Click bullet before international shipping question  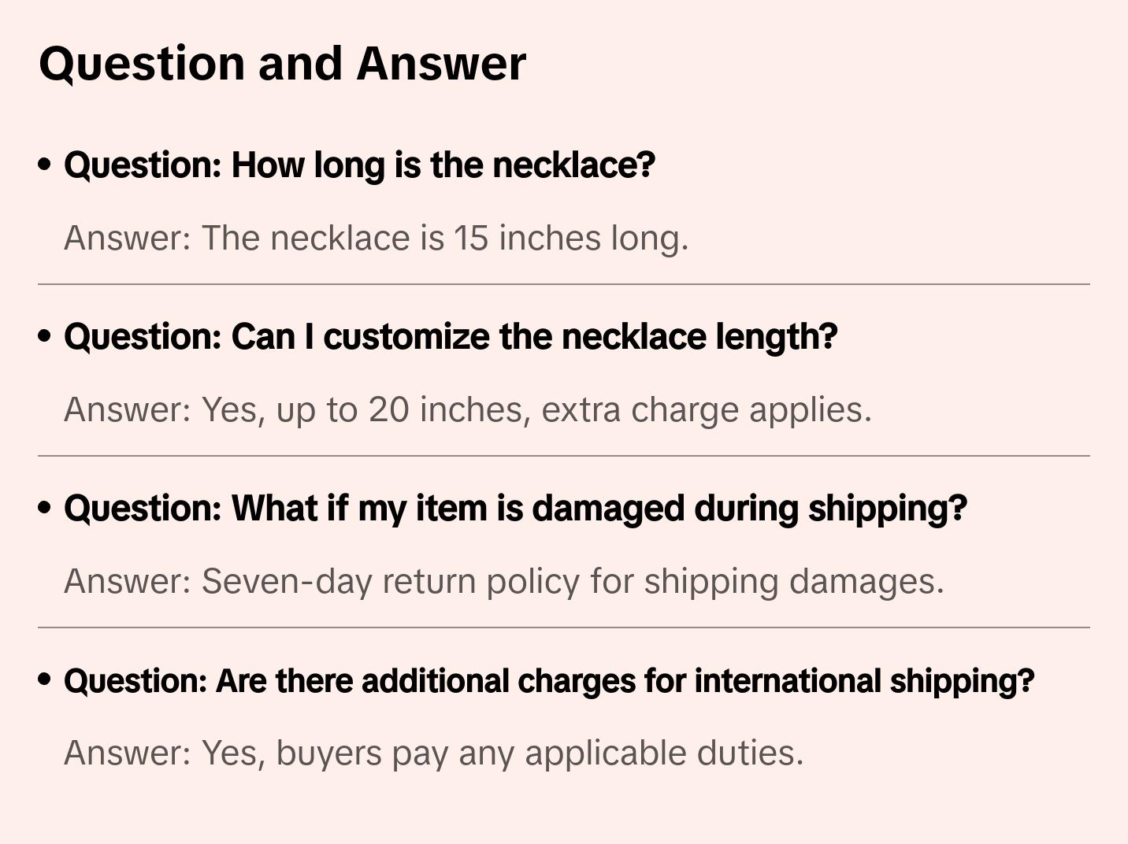tap(45, 680)
